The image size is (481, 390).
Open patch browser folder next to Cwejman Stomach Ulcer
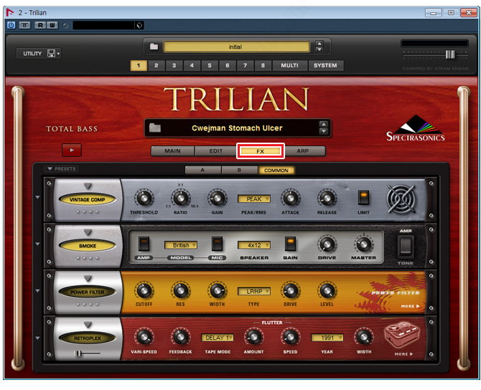point(155,128)
